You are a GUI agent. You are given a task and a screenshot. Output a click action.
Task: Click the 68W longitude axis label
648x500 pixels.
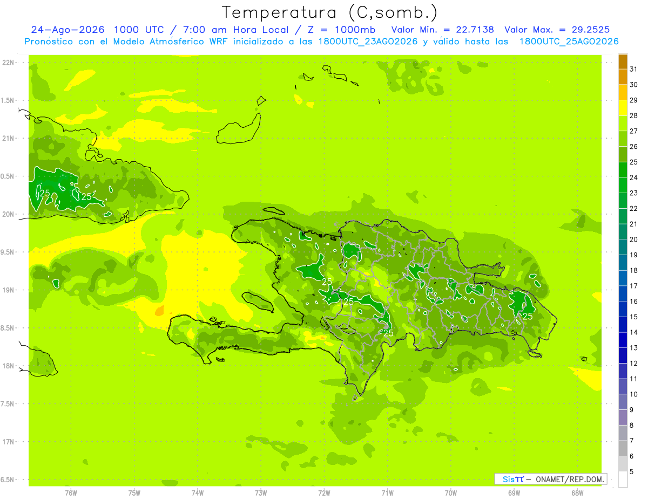click(577, 492)
